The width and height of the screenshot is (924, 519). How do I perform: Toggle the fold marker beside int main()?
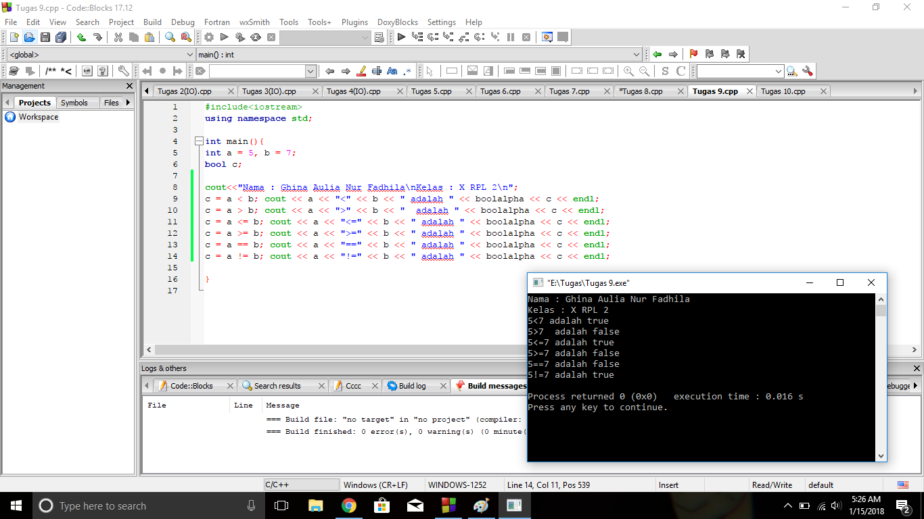199,141
